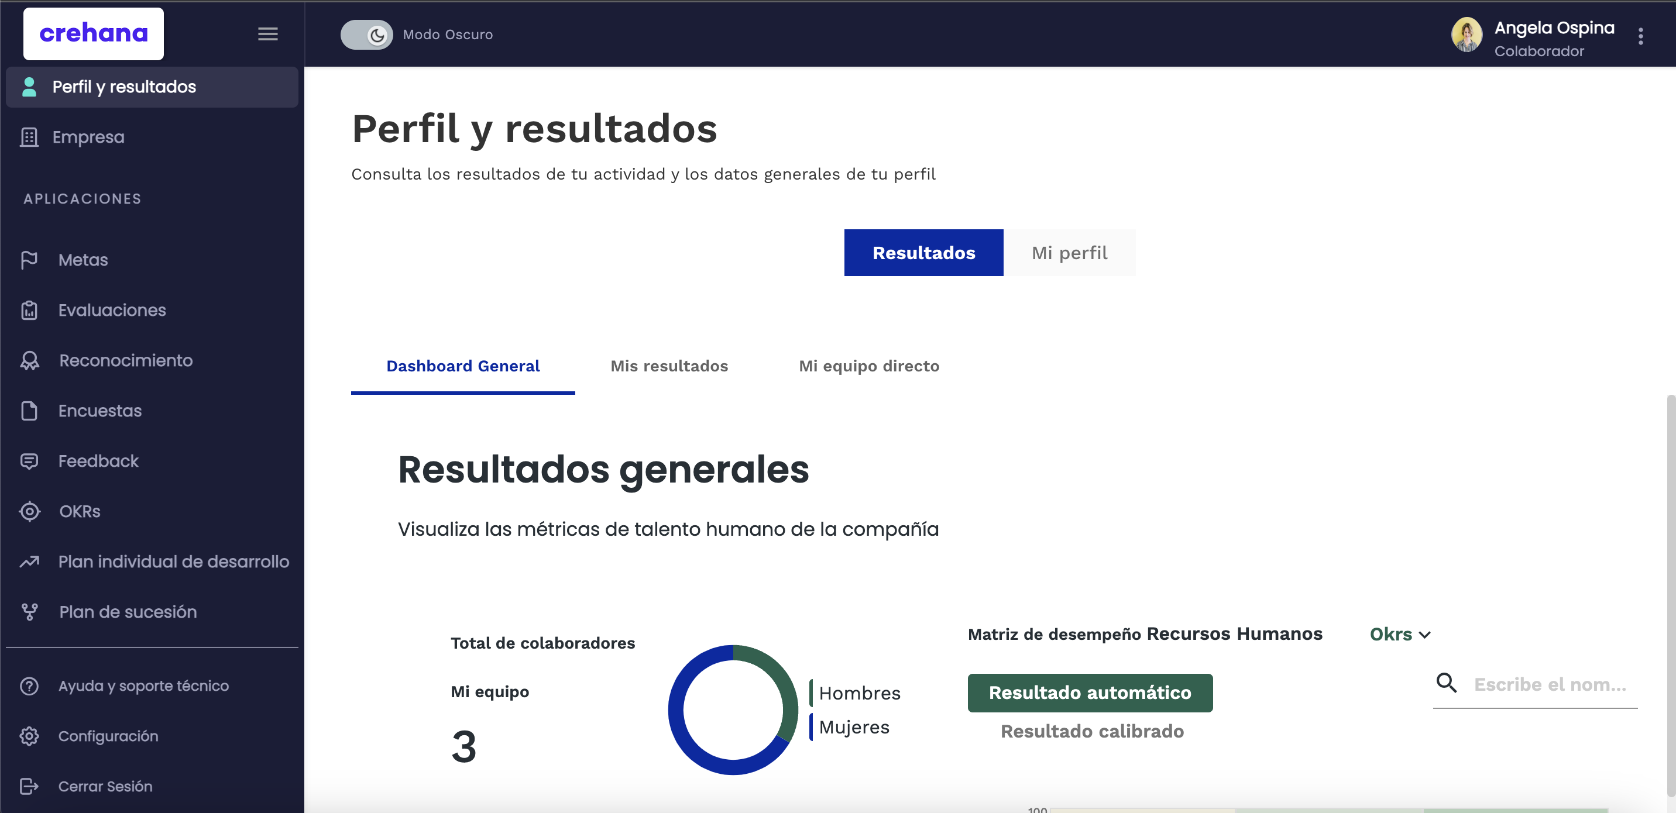Click the Resultado automático button
Viewport: 1676px width, 813px height.
[x=1090, y=693]
